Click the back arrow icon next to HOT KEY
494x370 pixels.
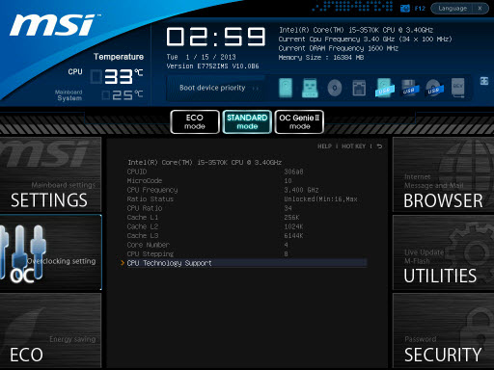[379, 146]
